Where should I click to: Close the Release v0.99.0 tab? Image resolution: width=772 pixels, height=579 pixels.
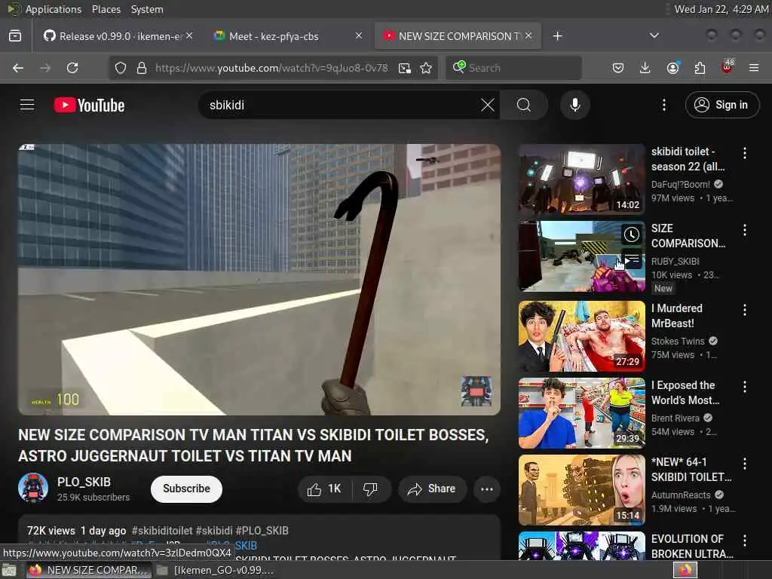point(189,36)
